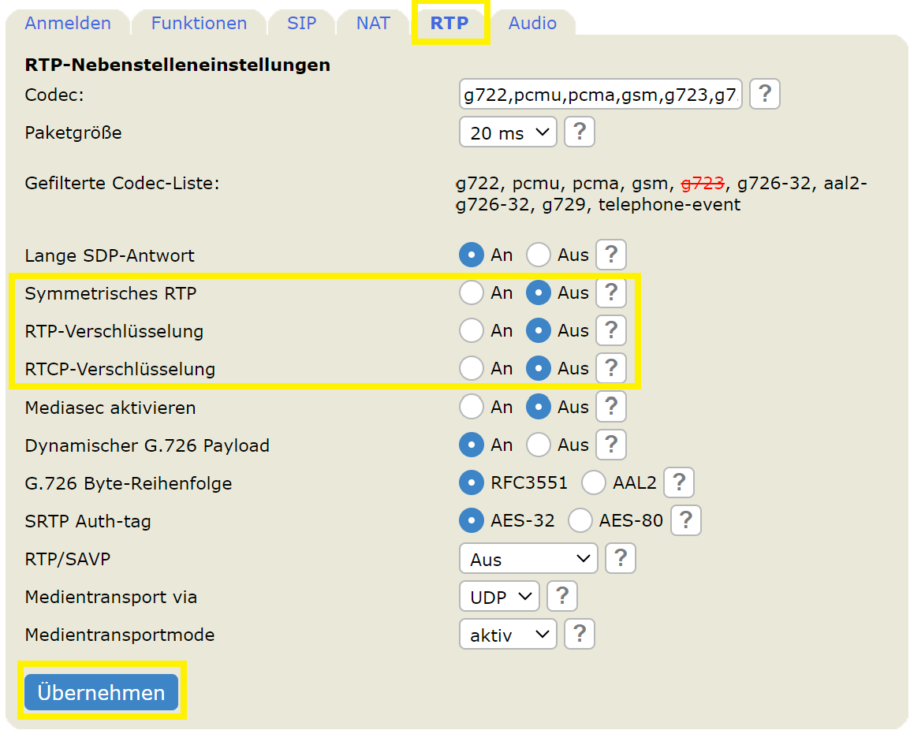Select An for Dynamischer G.726 Payload

pyautogui.click(x=472, y=445)
